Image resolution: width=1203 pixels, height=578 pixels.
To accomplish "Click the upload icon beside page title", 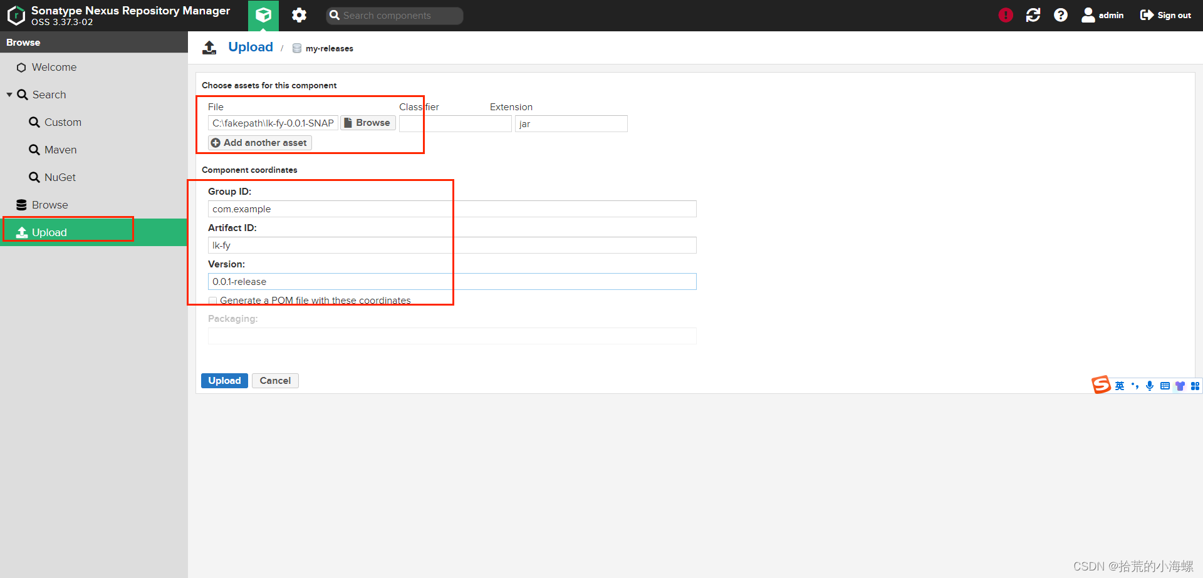I will pos(209,48).
